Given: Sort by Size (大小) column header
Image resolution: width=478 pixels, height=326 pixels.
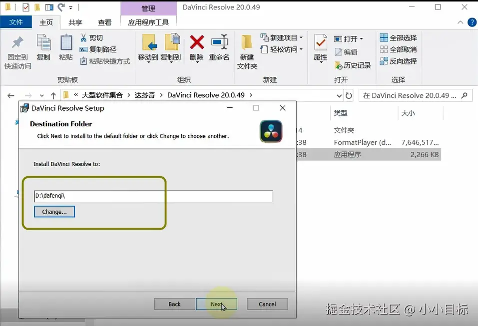Looking at the screenshot, I should pyautogui.click(x=408, y=113).
